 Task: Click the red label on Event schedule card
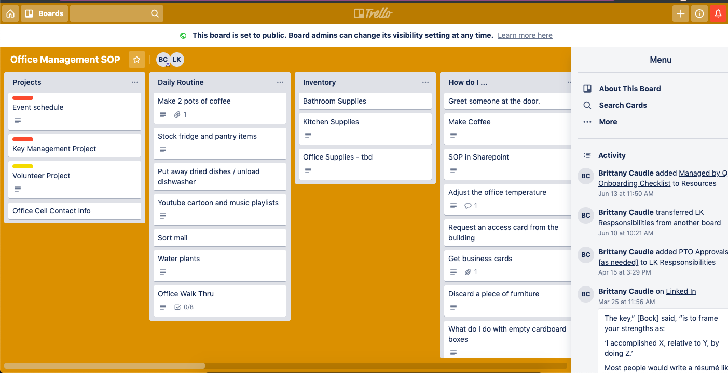pyautogui.click(x=23, y=98)
